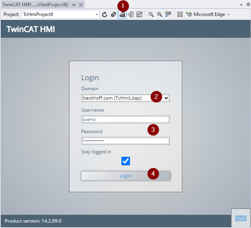
Task: Open the Project combo box TcHmiProject8
Action: tap(61, 14)
